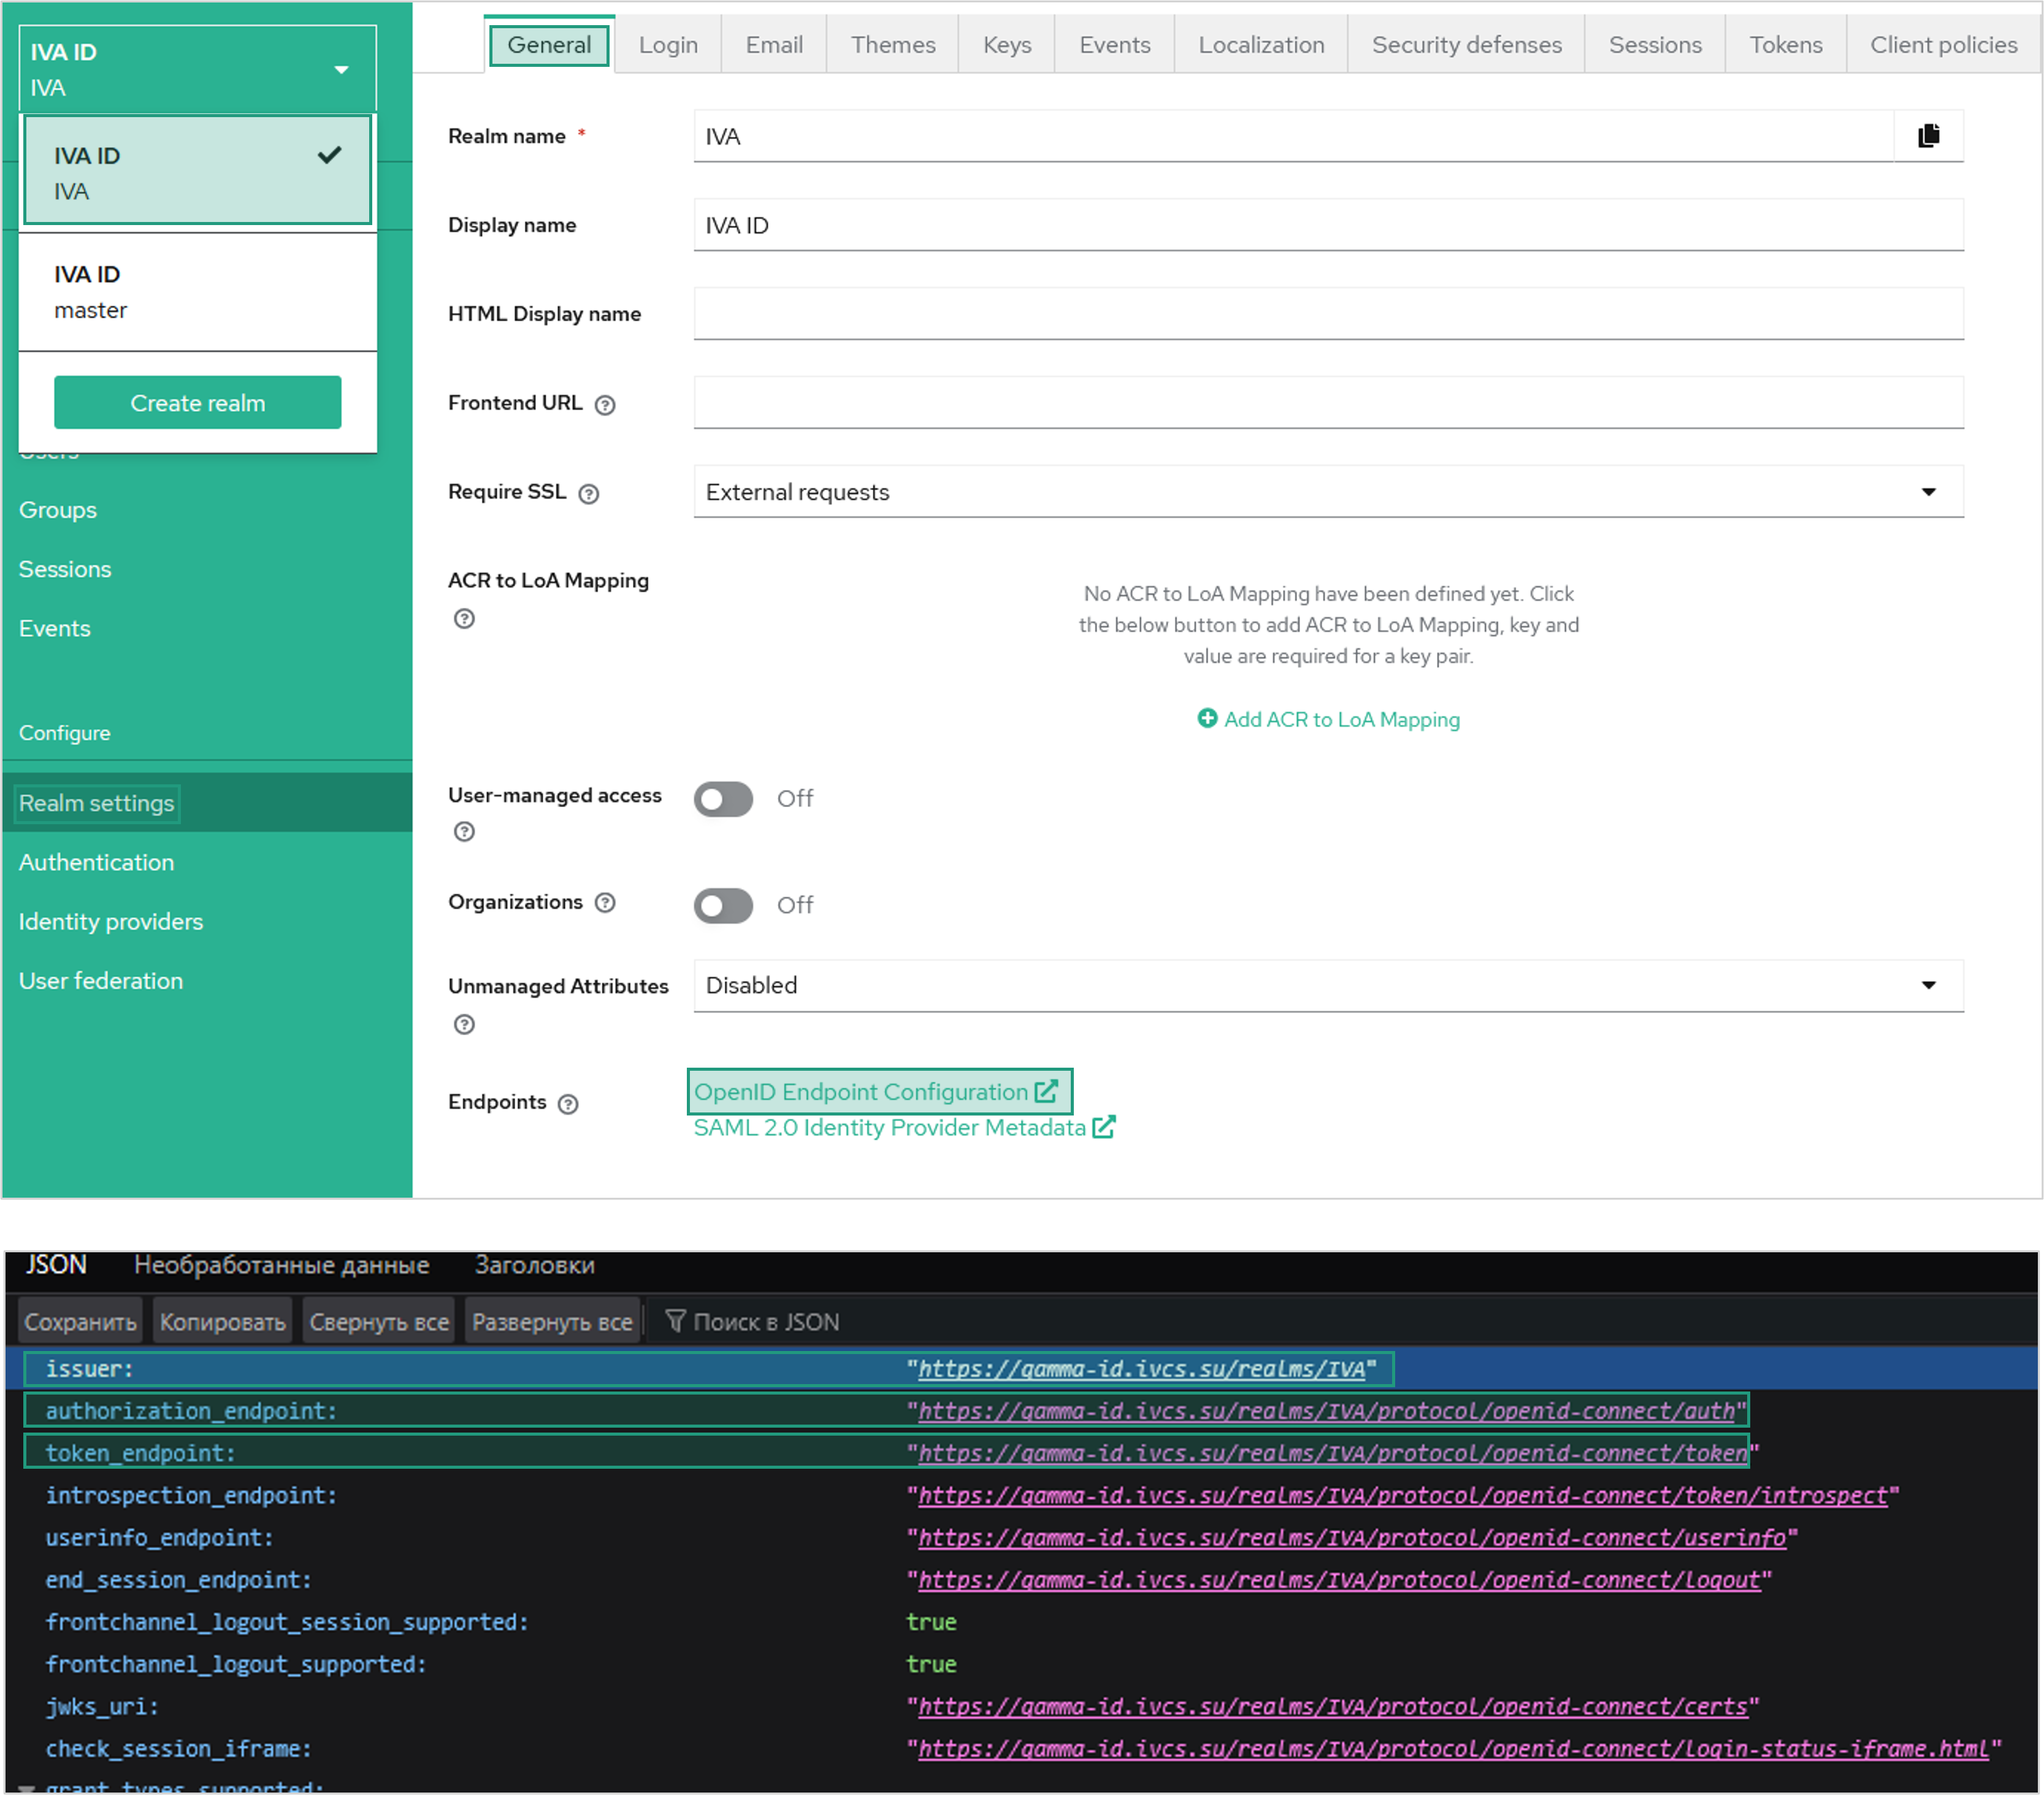Click the Organizations help icon

(x=605, y=903)
